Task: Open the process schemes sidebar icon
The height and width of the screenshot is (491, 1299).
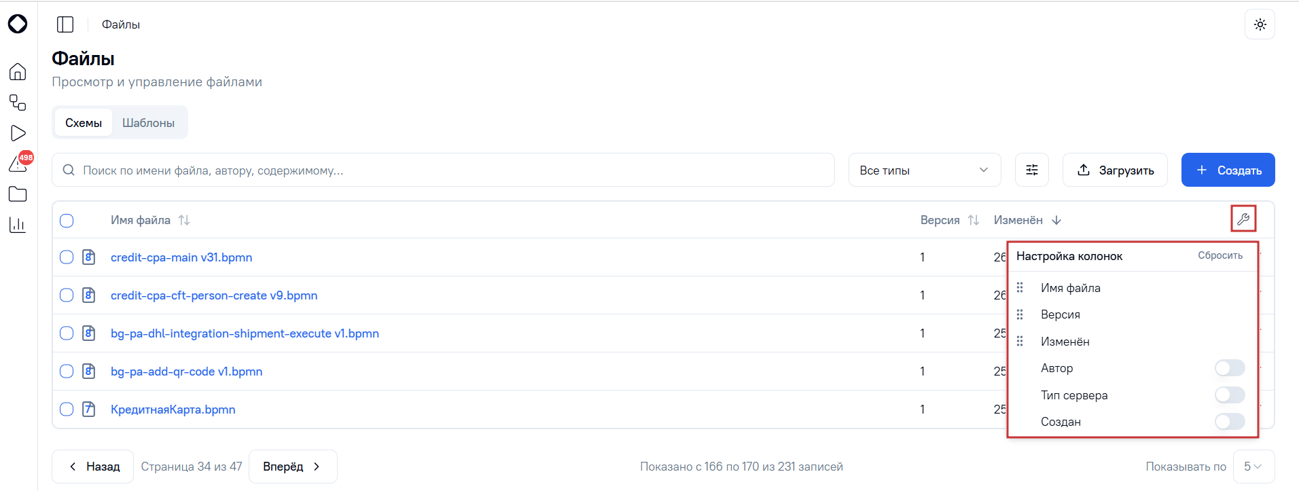Action: (18, 103)
